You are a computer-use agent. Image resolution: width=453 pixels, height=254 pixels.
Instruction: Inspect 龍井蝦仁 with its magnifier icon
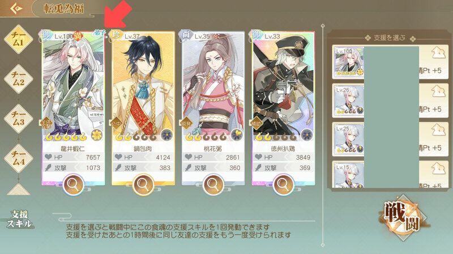(x=73, y=184)
